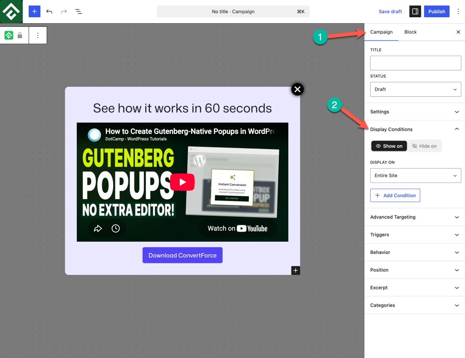Expand the Triggers panel
The image size is (465, 358).
tap(415, 234)
